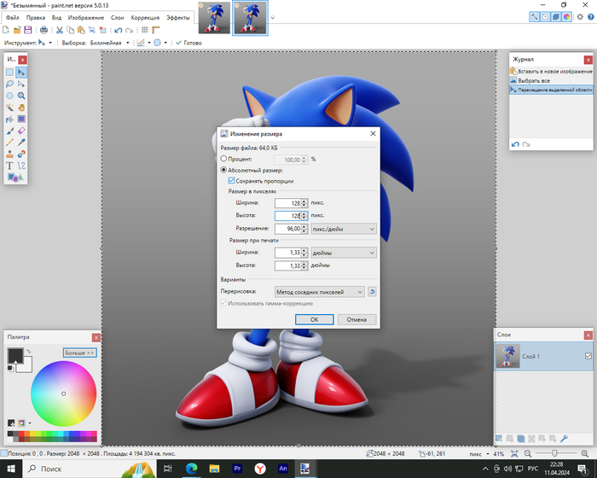Open the Эффекты menu

[x=178, y=17]
